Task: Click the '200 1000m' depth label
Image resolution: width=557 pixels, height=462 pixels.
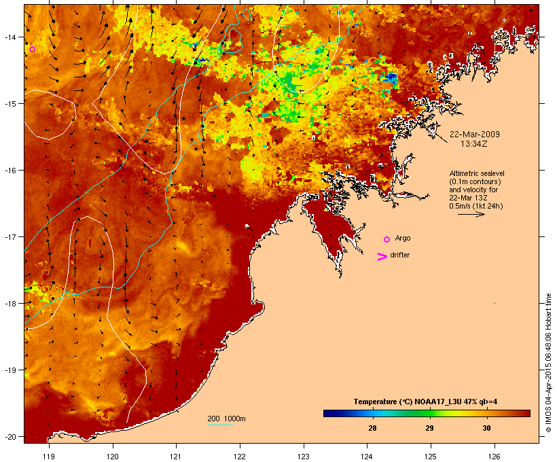Action: (226, 419)
